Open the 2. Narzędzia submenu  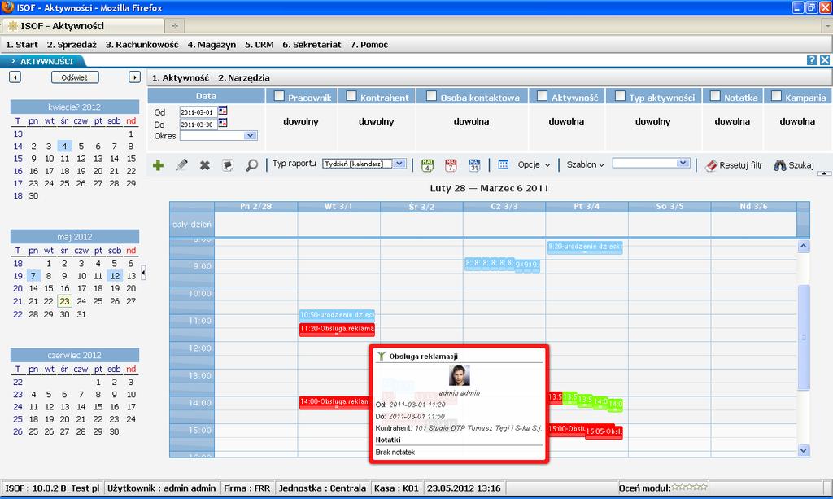(244, 77)
